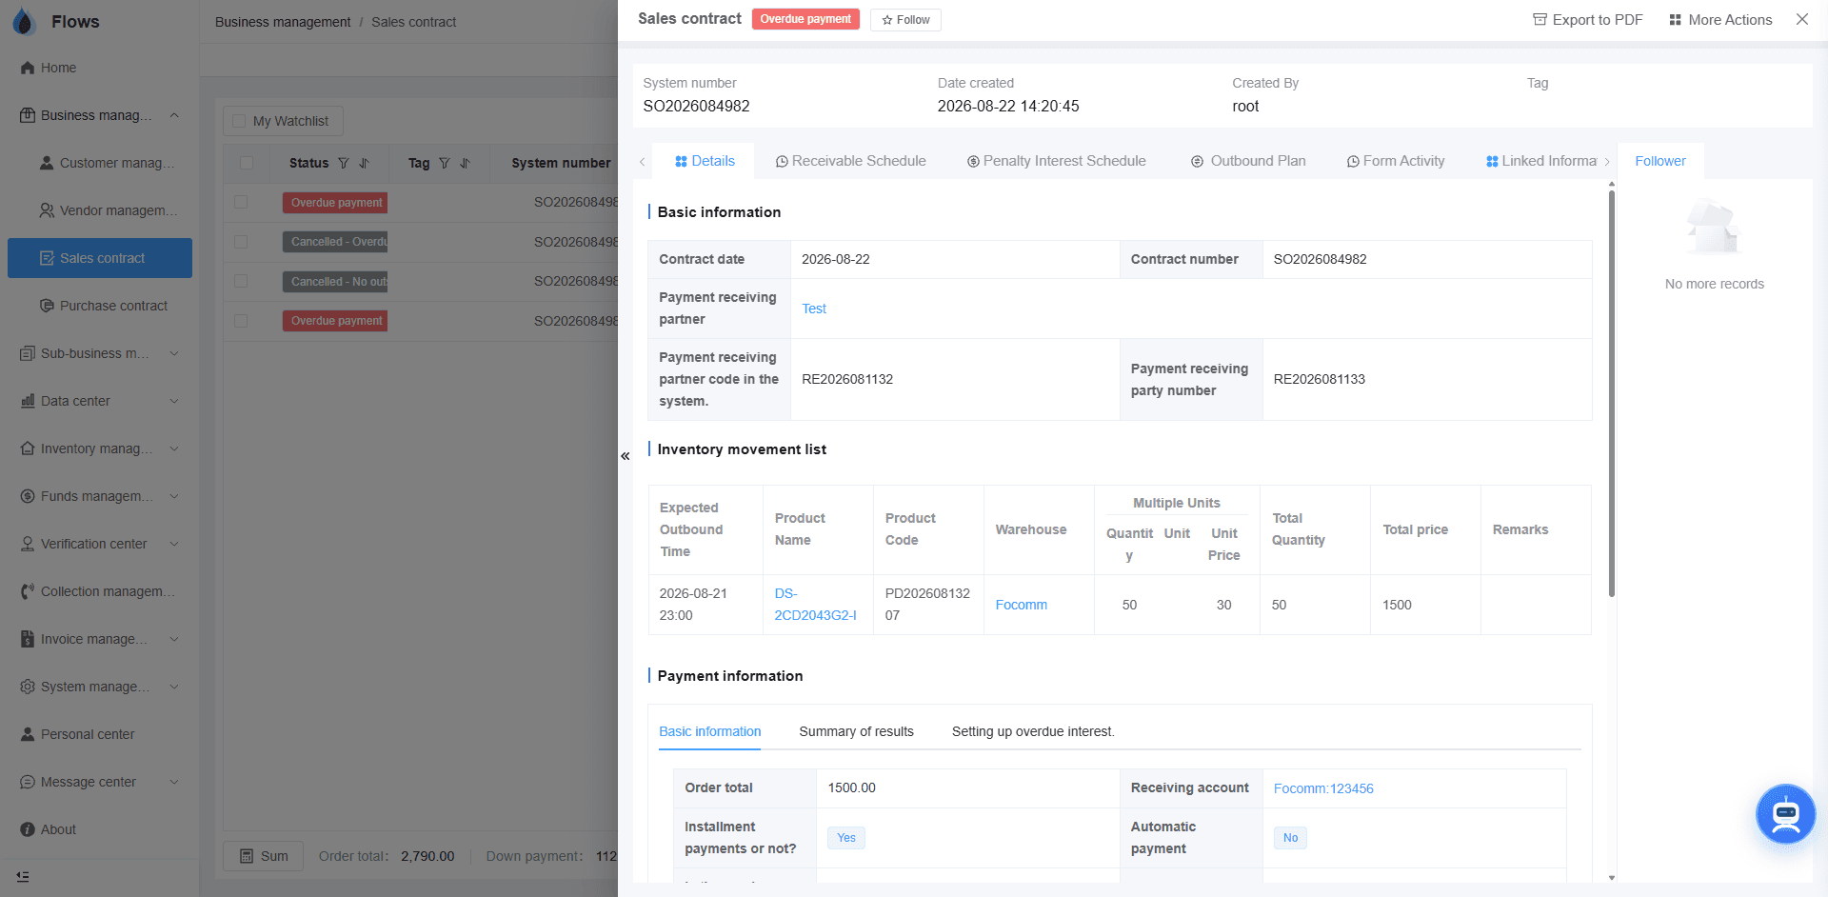1828x897 pixels.
Task: Collapse detail panel with double-chevron
Action: tap(626, 456)
